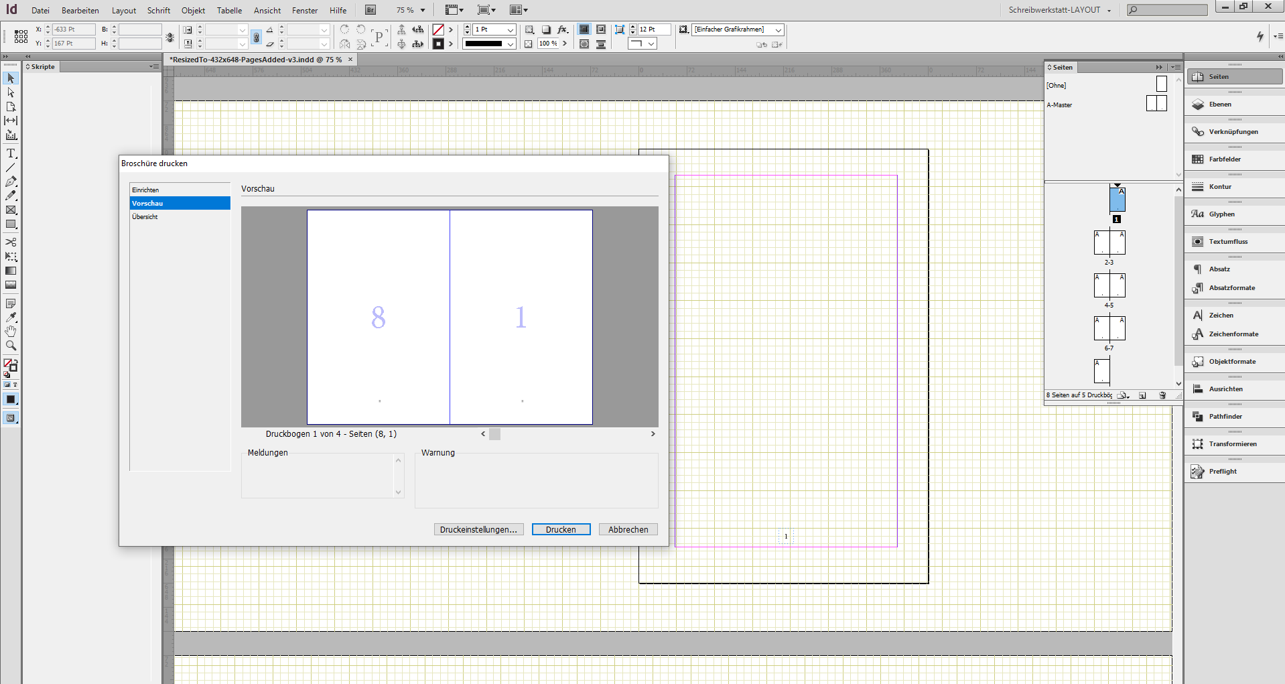Viewport: 1285px width, 684px height.
Task: Open the stroke weight dropdown
Action: (511, 29)
